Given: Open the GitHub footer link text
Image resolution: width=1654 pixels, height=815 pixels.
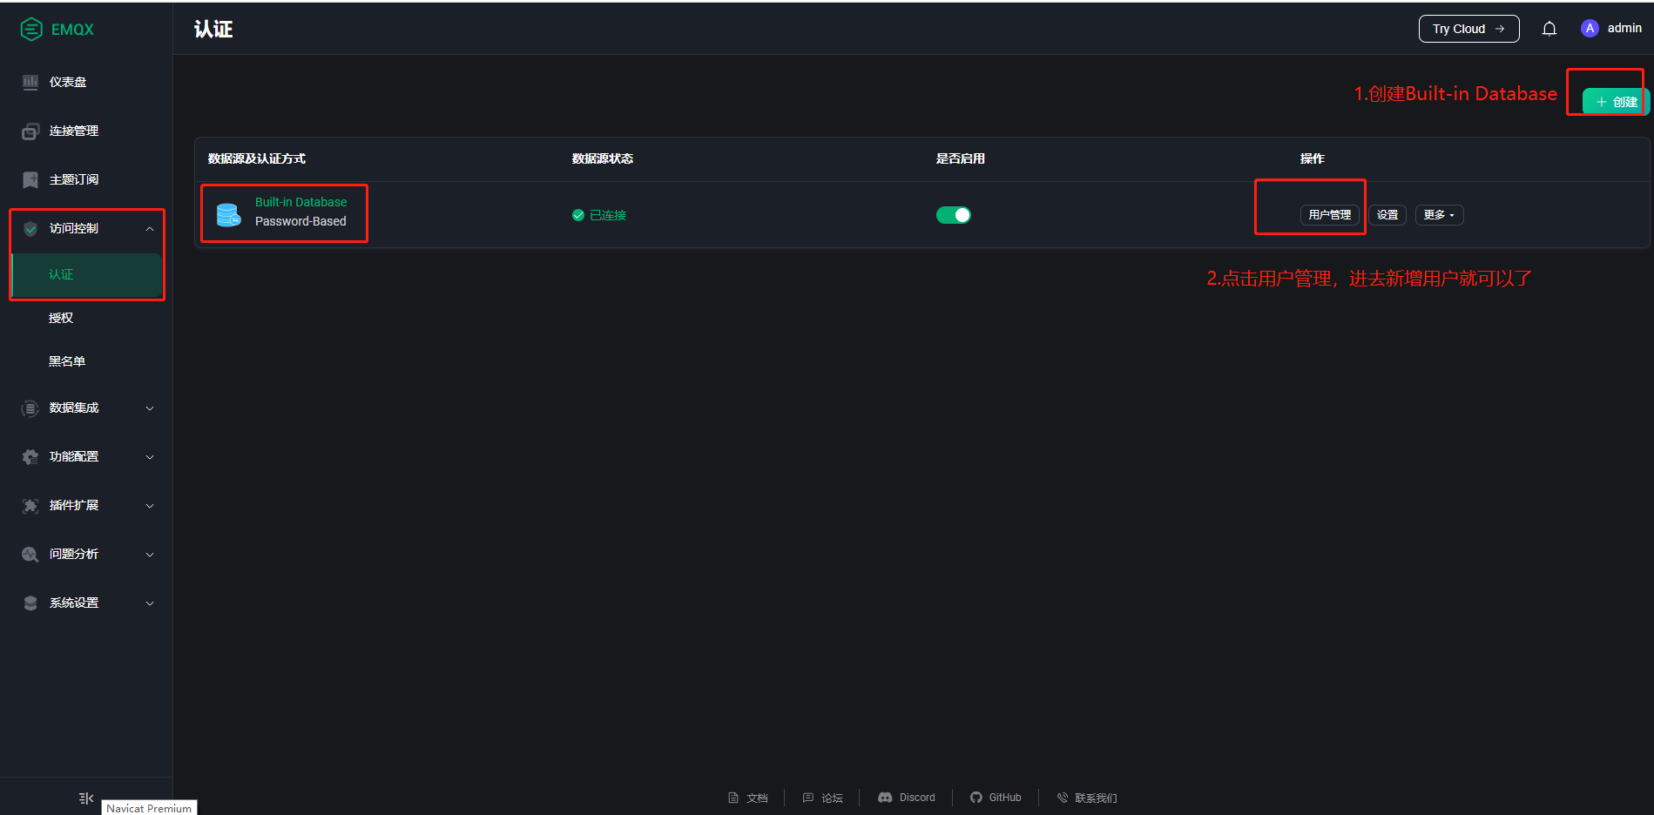Looking at the screenshot, I should (x=1005, y=798).
